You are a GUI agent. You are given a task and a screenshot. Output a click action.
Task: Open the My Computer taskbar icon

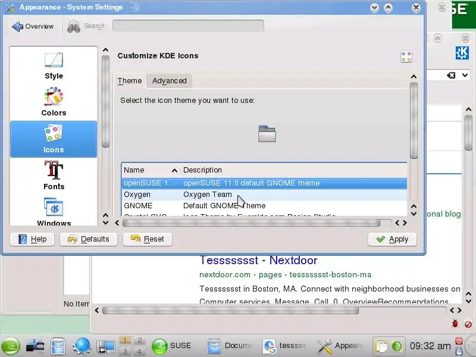[35, 346]
